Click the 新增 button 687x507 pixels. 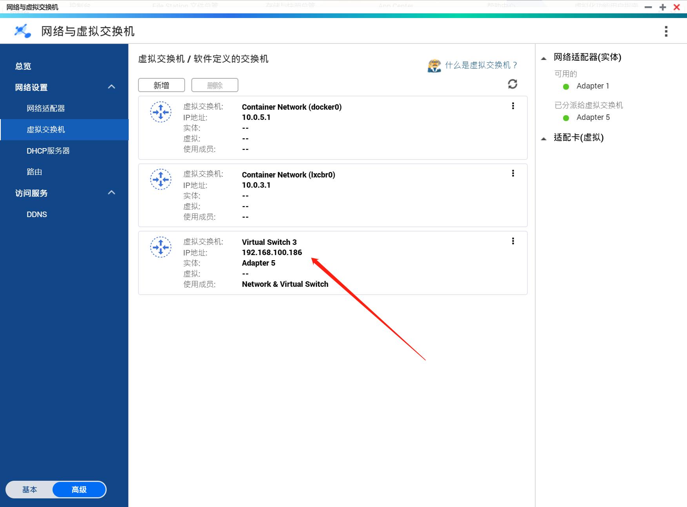click(161, 85)
